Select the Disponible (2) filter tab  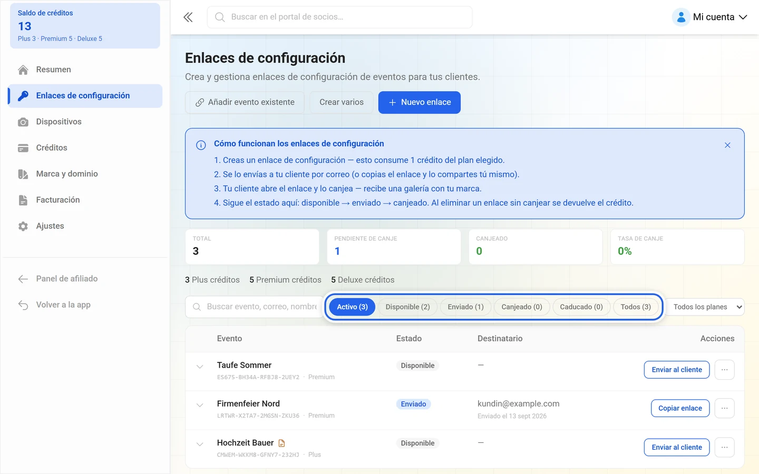click(407, 307)
